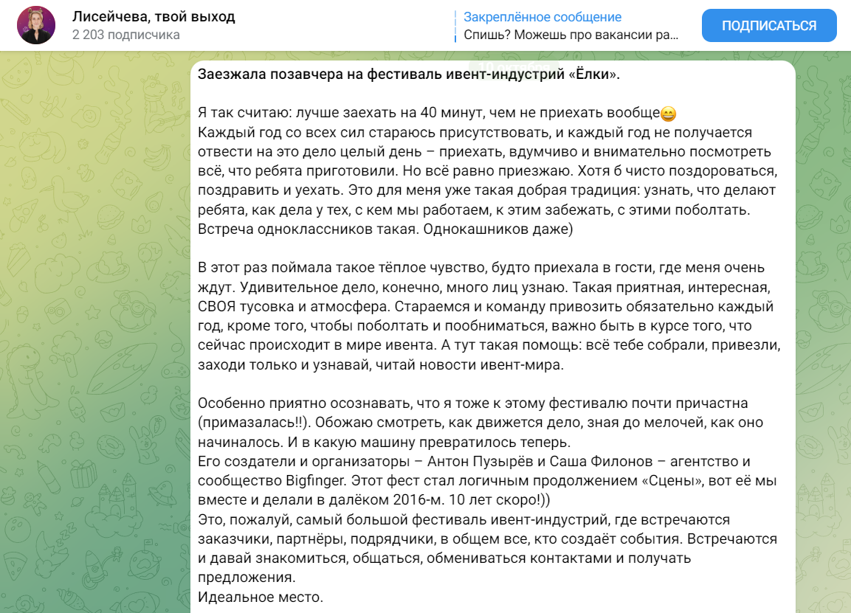Click the bold headline about фестиваль «Ёлки»

pyautogui.click(x=409, y=75)
